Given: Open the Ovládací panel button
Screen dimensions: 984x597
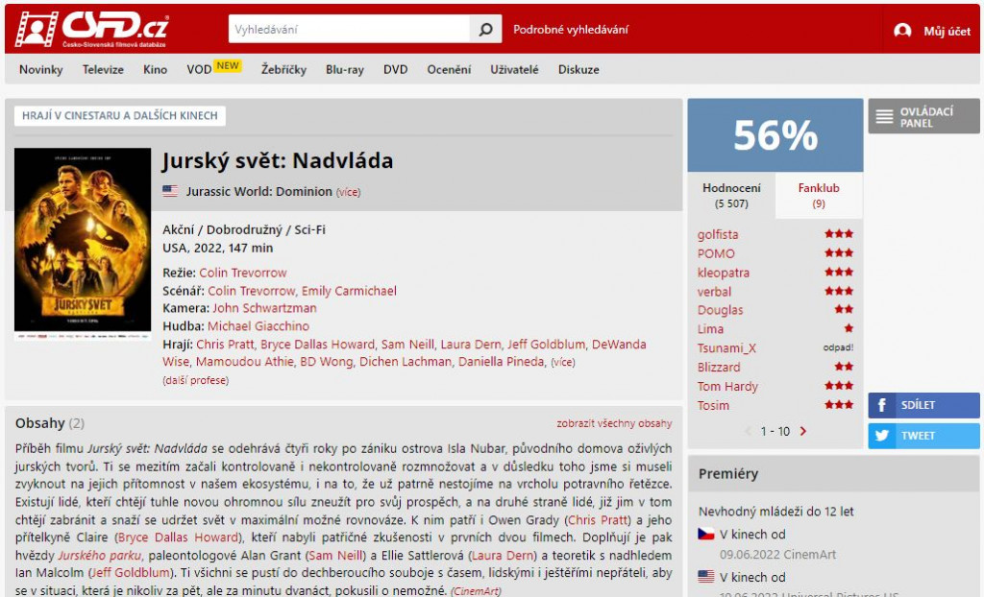Looking at the screenshot, I should pyautogui.click(x=923, y=116).
